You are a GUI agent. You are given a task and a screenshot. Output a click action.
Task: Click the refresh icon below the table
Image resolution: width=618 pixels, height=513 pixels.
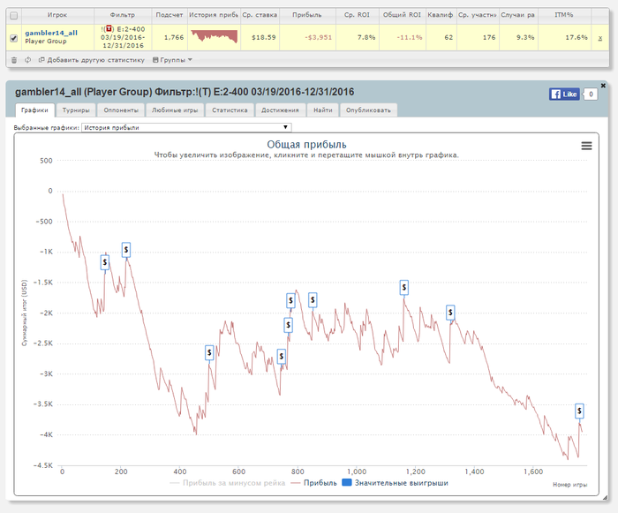28,60
